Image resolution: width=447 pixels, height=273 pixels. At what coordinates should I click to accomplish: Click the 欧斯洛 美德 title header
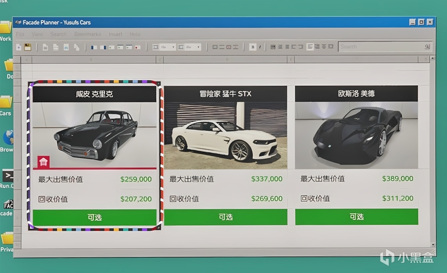click(356, 94)
